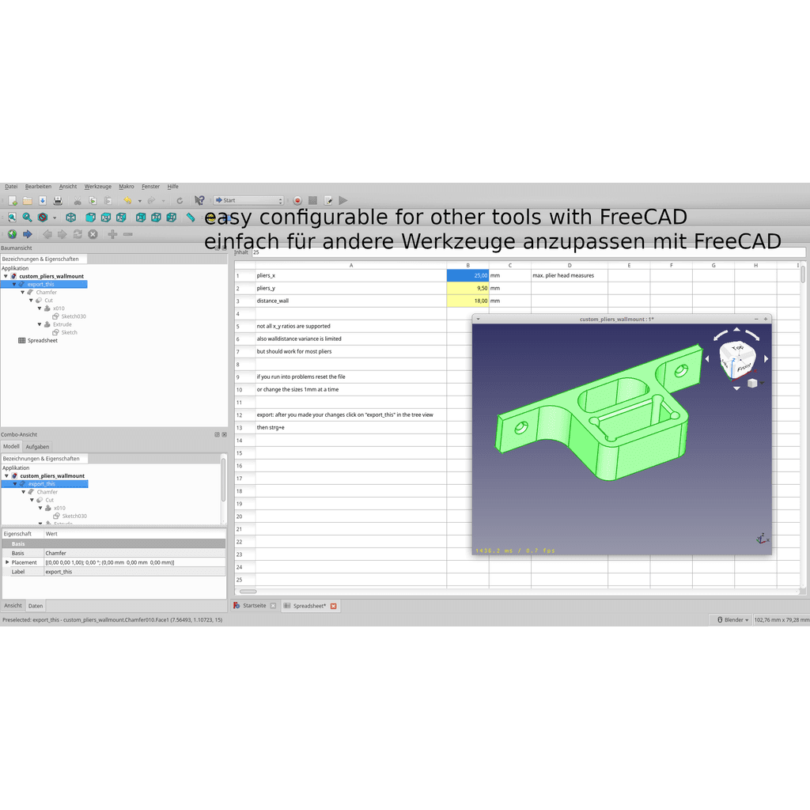Click the Label value export_this field
The width and height of the screenshot is (810, 810).
[x=134, y=572]
